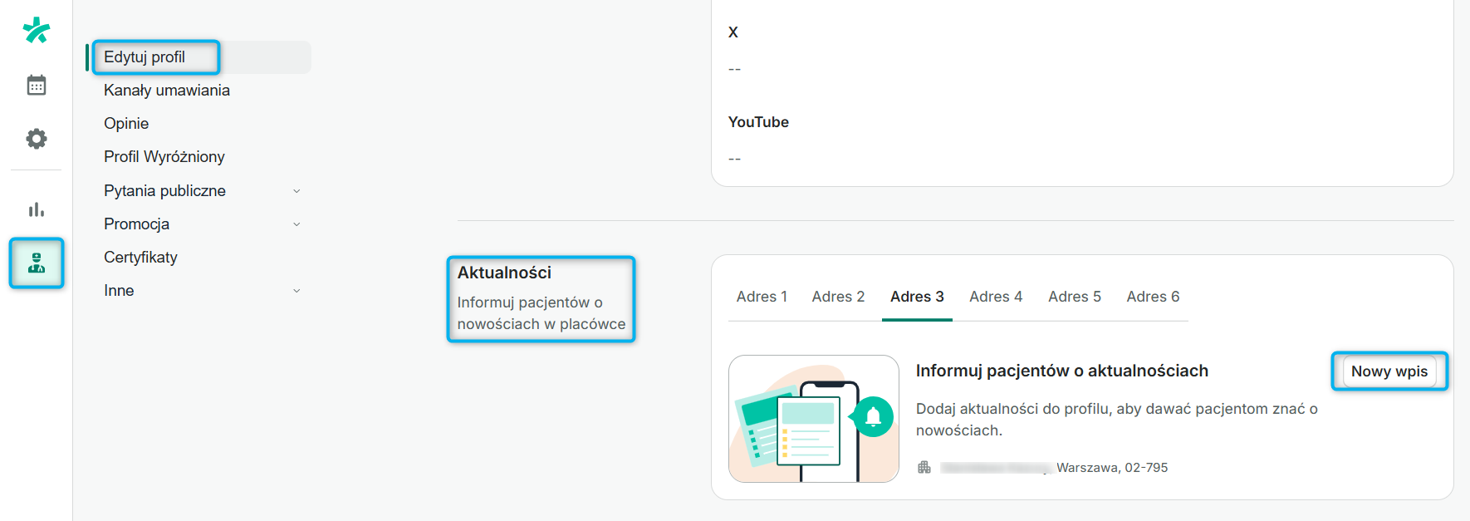Open Edytuj profil menu item
The image size is (1470, 521).
click(145, 57)
